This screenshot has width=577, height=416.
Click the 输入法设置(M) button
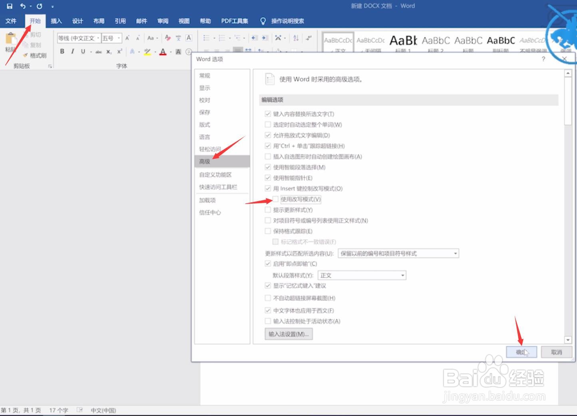pyautogui.click(x=288, y=334)
